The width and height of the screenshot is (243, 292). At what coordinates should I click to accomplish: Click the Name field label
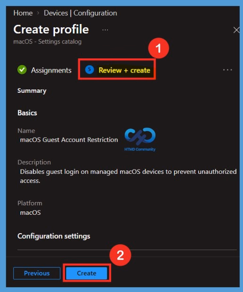pos(26,131)
